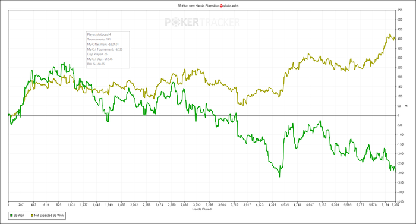
Task: Click x-axis label "4,947"
Action: point(310,204)
